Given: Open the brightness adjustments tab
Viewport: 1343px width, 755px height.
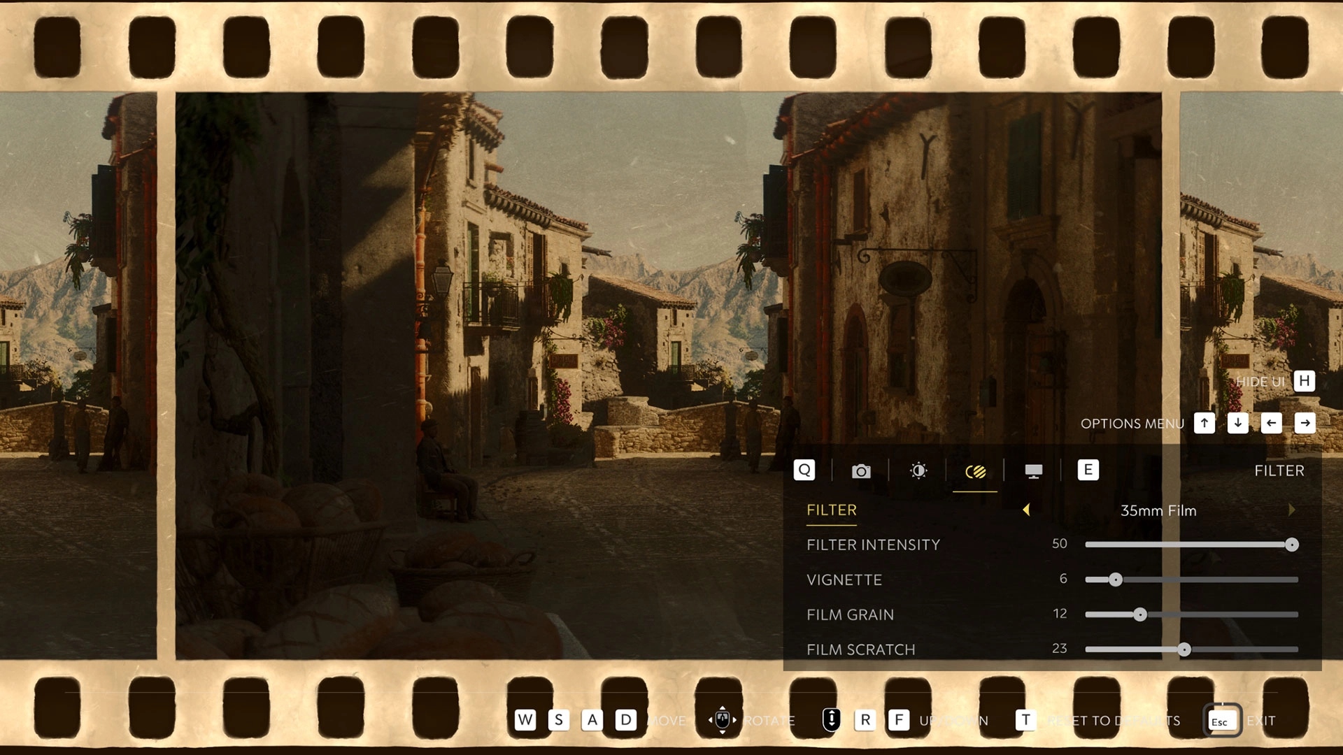Looking at the screenshot, I should click(918, 470).
